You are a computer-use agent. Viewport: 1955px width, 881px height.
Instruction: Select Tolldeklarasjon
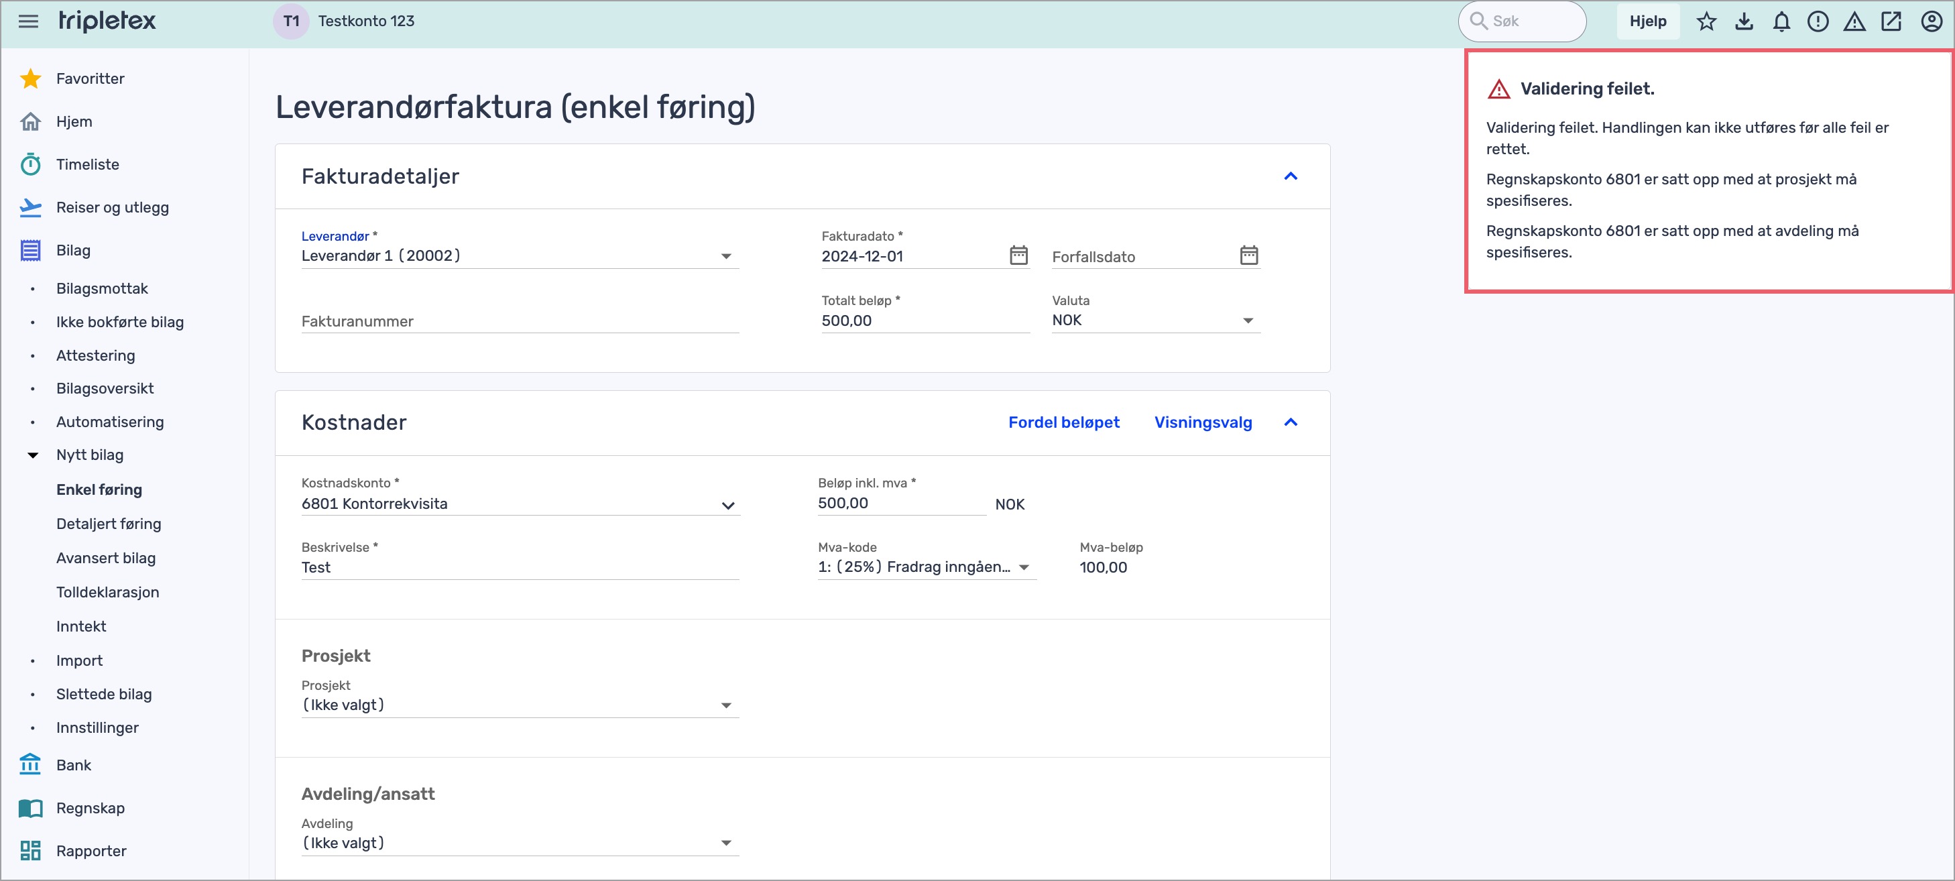(x=108, y=592)
